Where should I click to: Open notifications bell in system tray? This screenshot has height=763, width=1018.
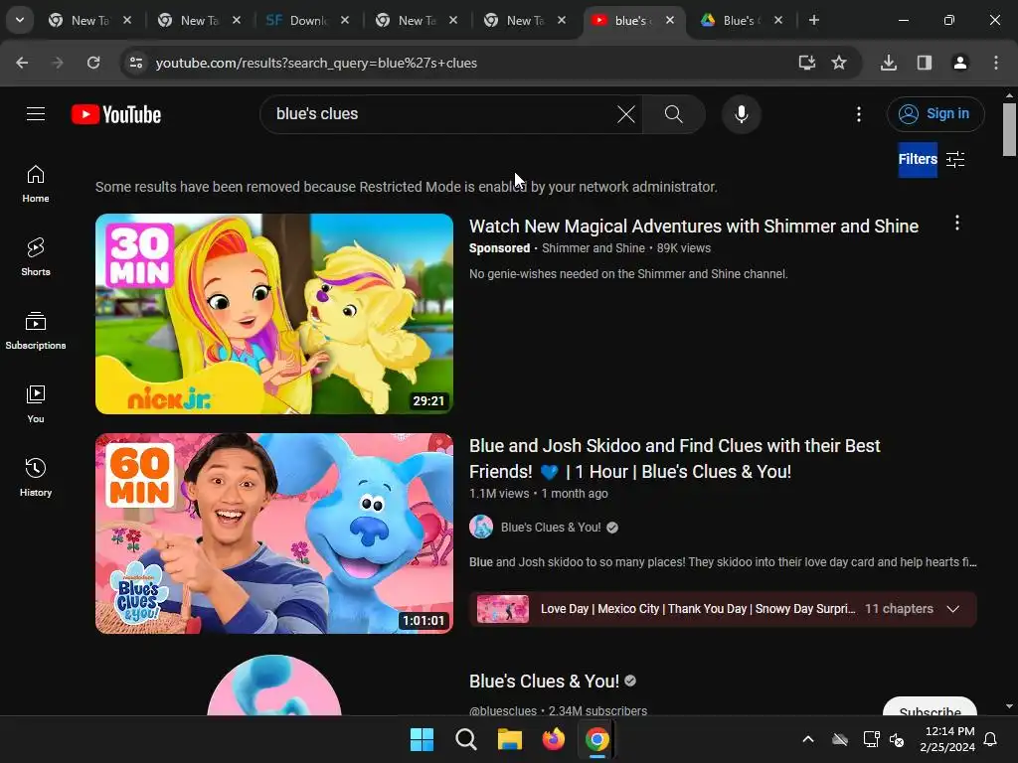(x=990, y=739)
